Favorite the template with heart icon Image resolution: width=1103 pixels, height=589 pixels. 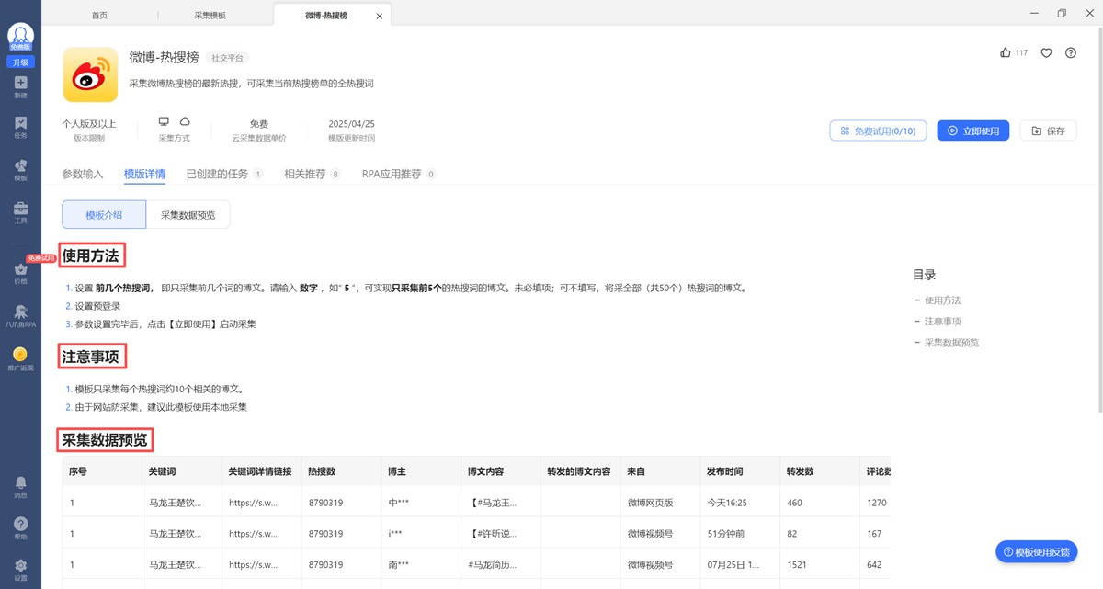click(1046, 53)
